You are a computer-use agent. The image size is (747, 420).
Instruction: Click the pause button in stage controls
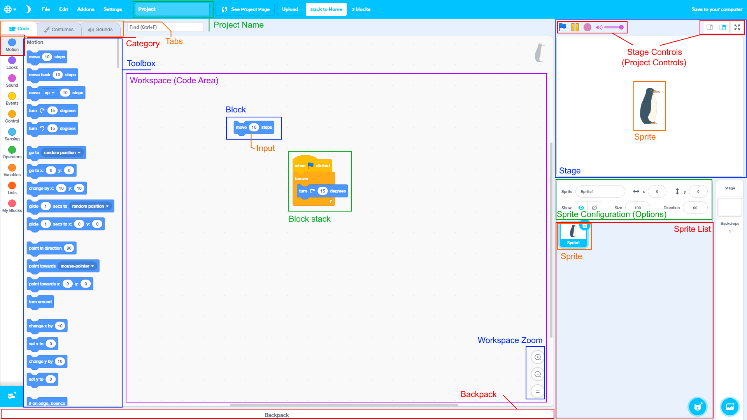click(575, 27)
